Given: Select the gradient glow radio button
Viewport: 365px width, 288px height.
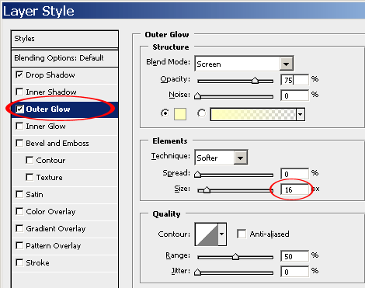Looking at the screenshot, I should click(201, 113).
